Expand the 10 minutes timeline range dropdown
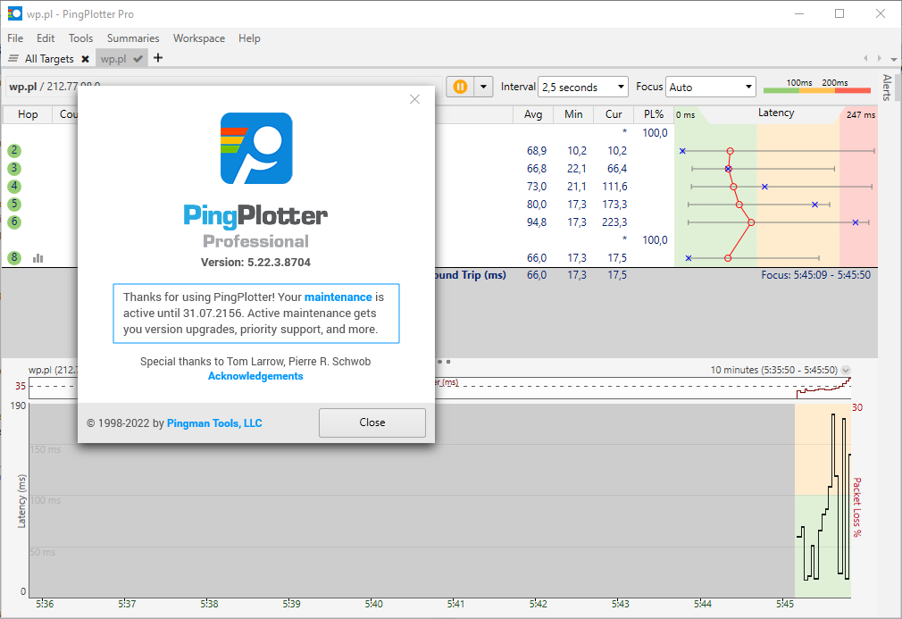The image size is (902, 619). (x=846, y=371)
